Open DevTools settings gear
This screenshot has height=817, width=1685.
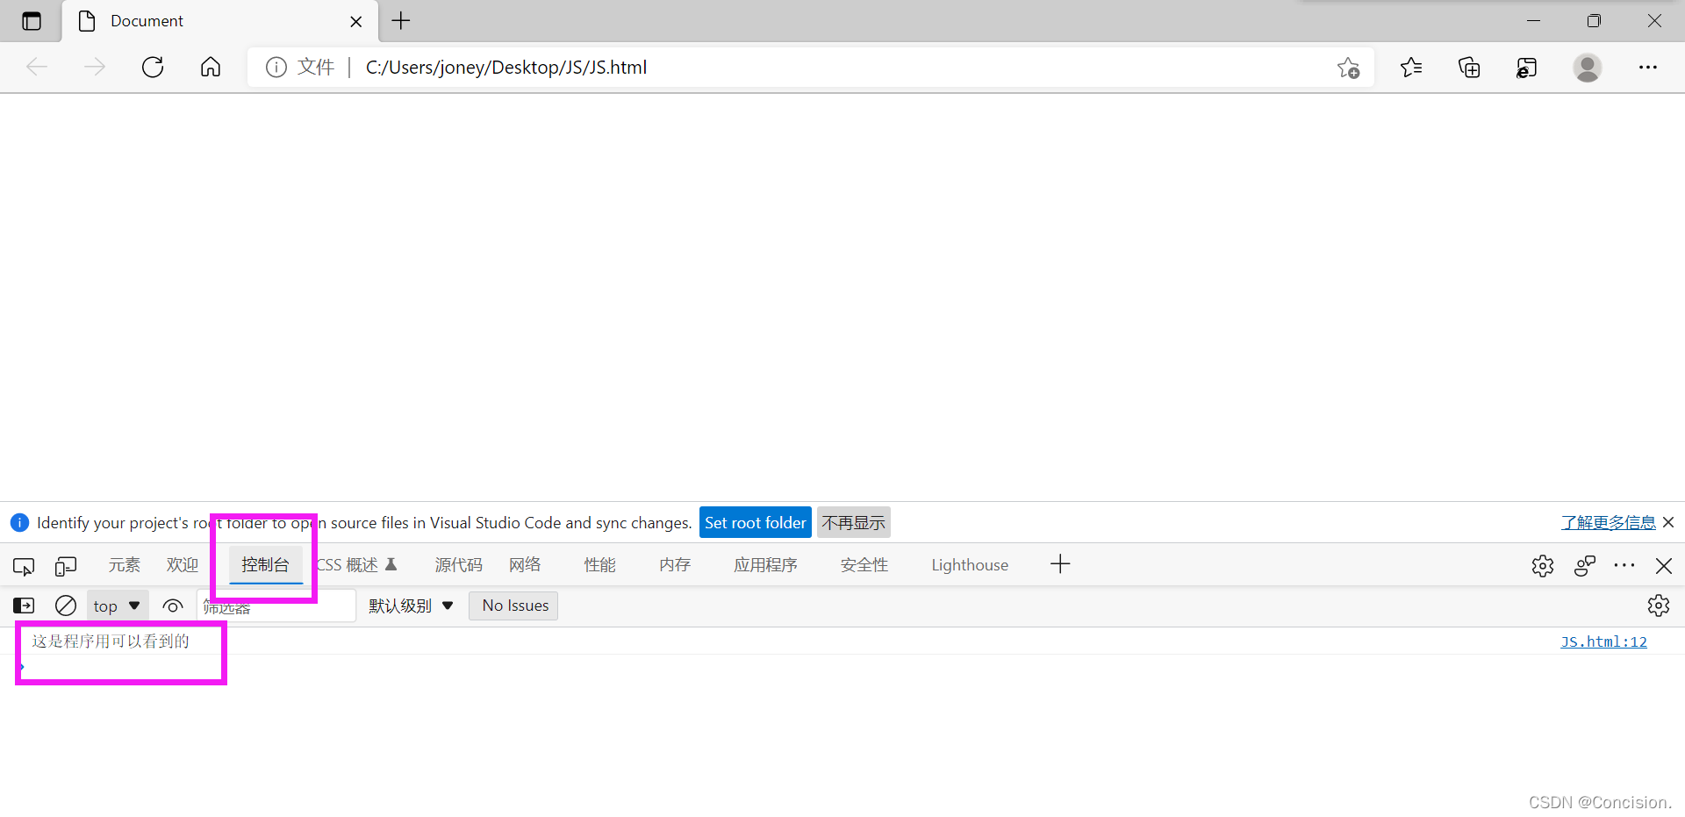(1543, 566)
